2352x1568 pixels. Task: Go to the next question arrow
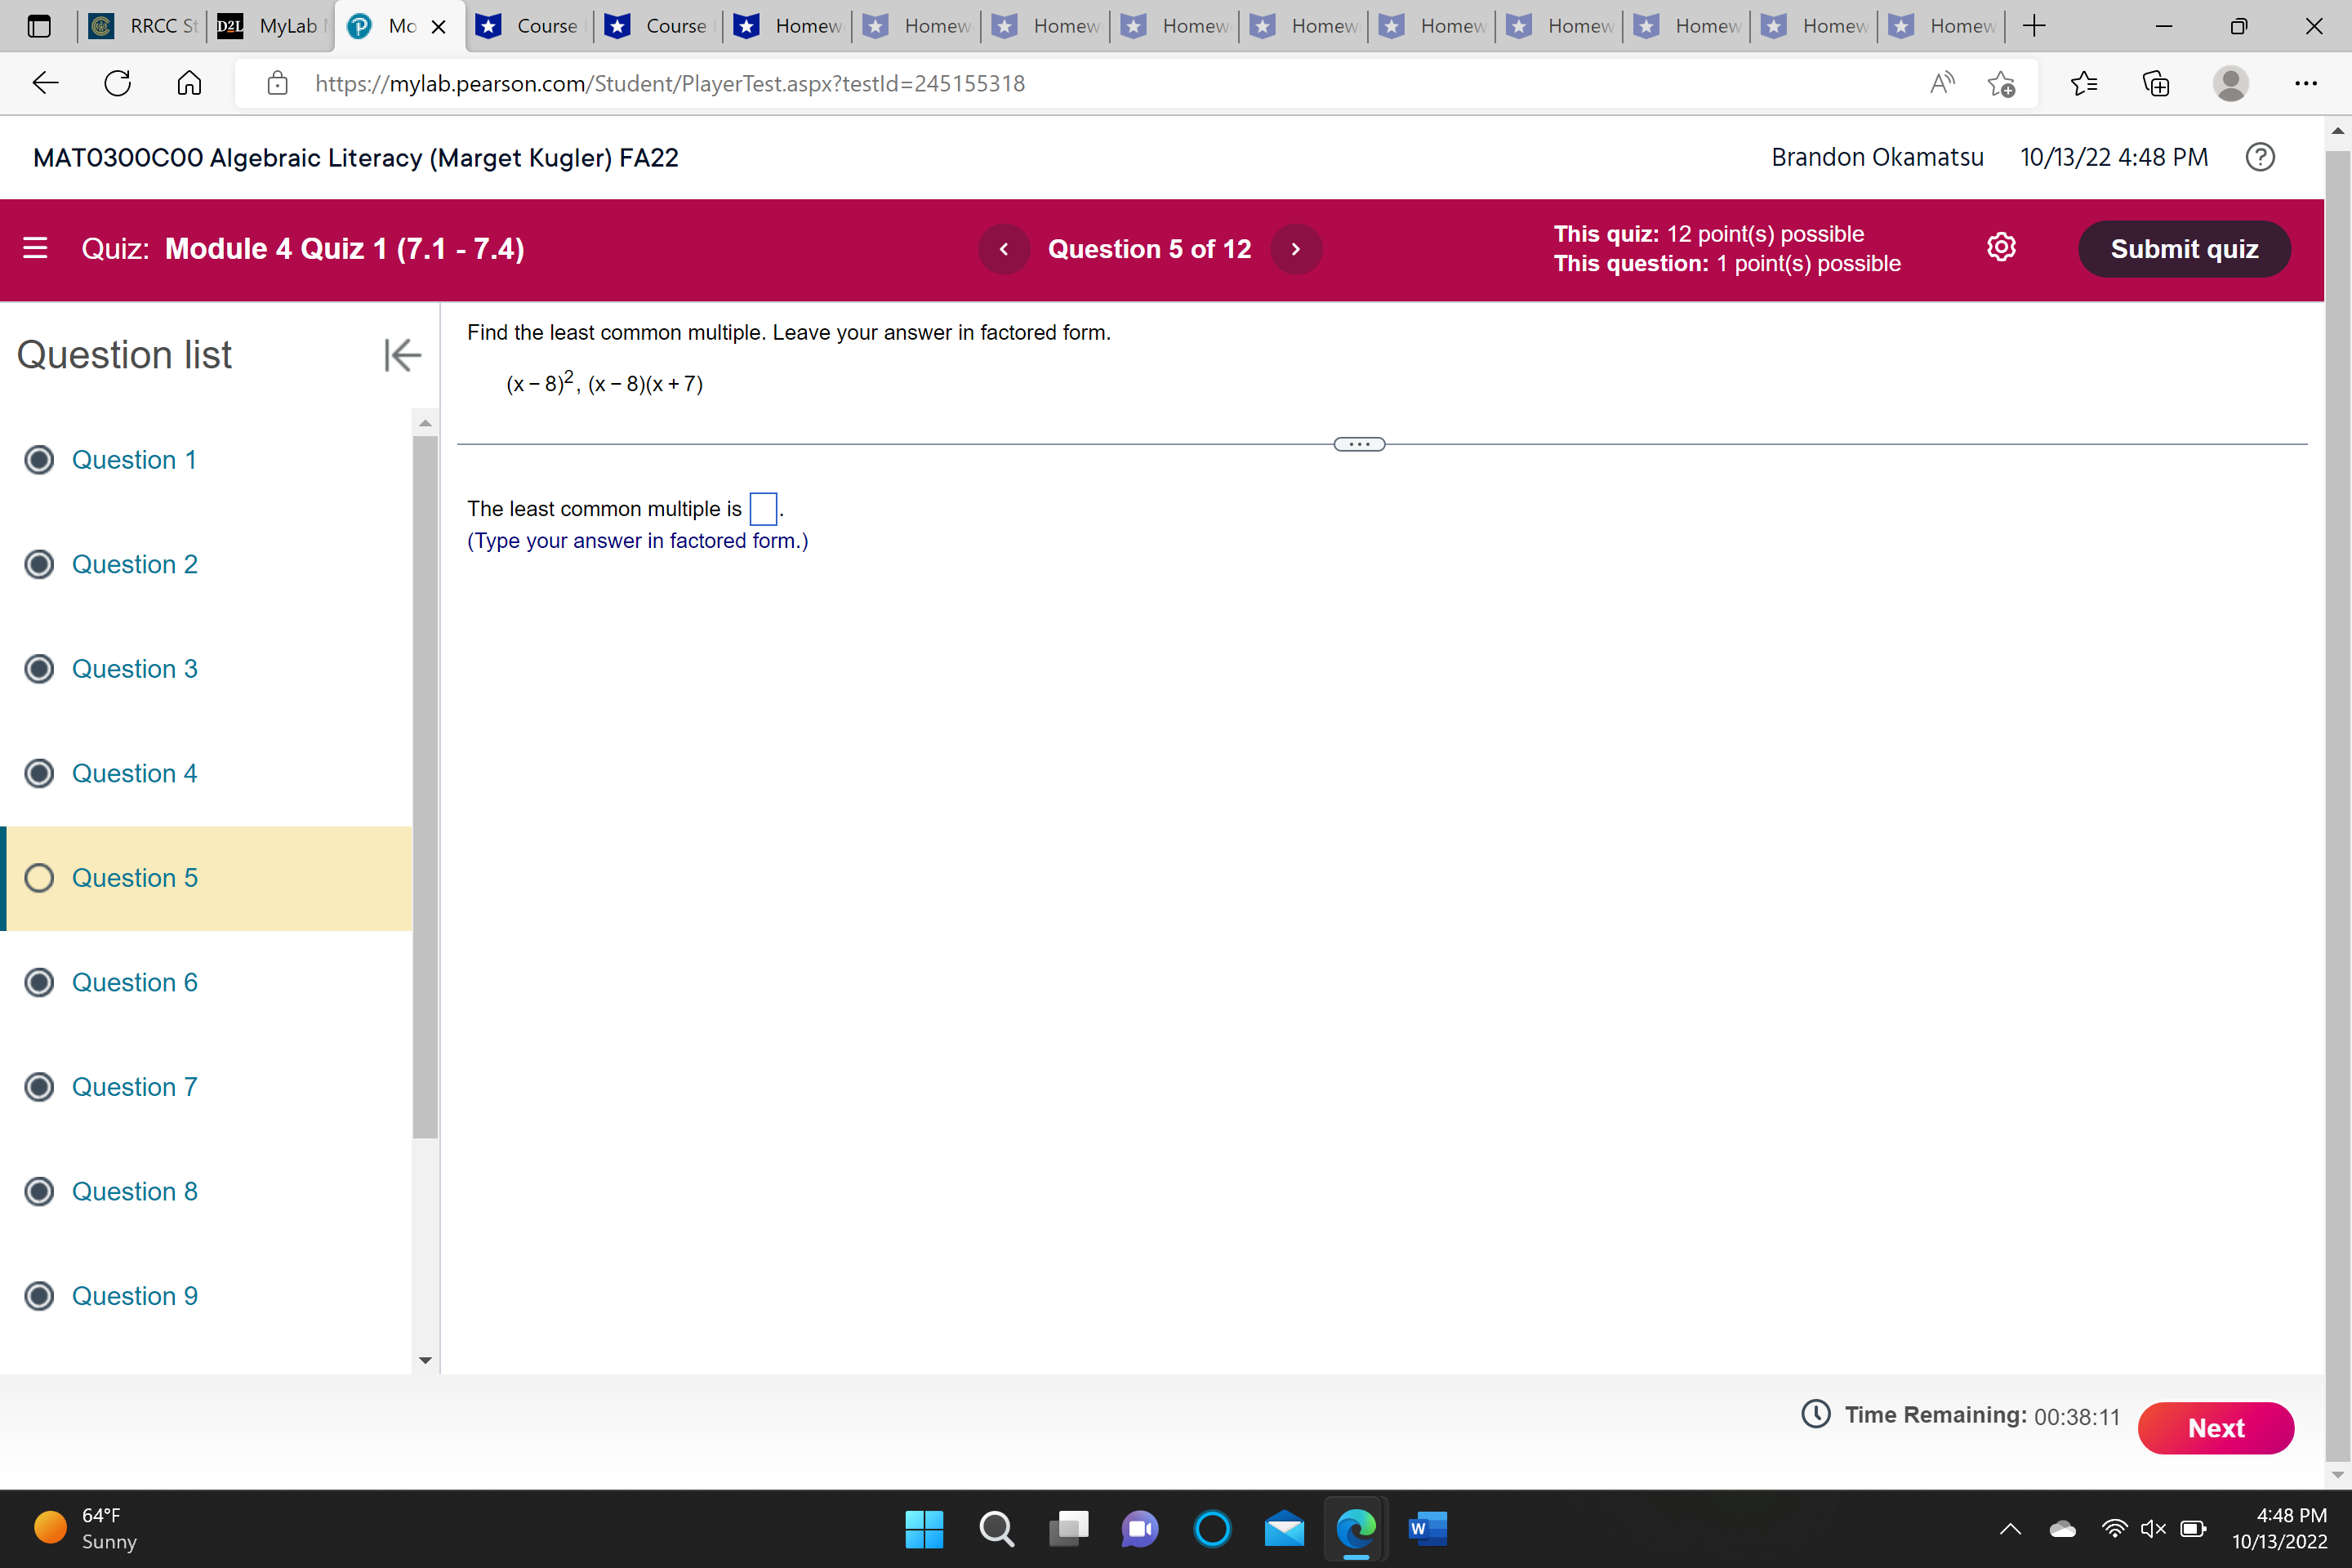point(1296,249)
